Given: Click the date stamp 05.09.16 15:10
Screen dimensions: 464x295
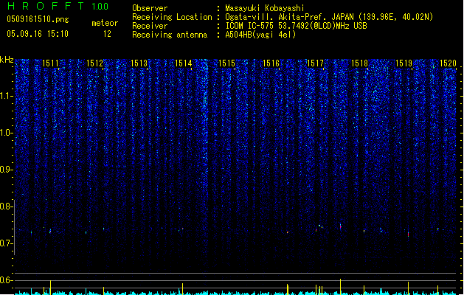Looking at the screenshot, I should tap(38, 34).
